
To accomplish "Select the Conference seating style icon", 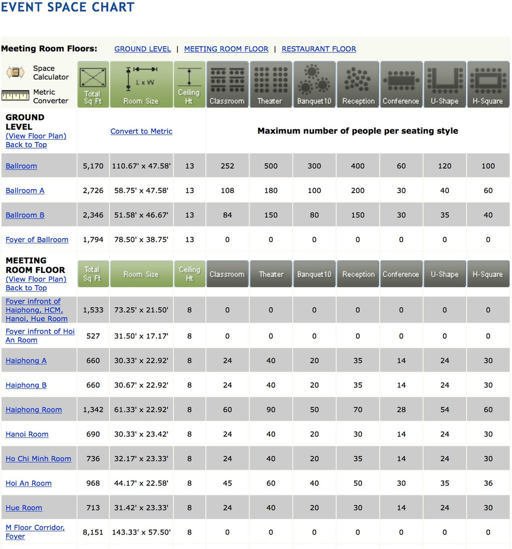I will (401, 84).
